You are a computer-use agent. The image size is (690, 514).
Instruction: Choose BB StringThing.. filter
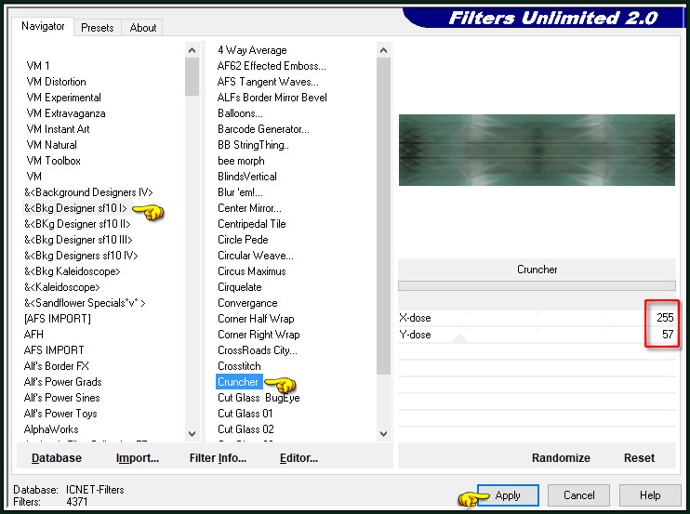tap(253, 145)
